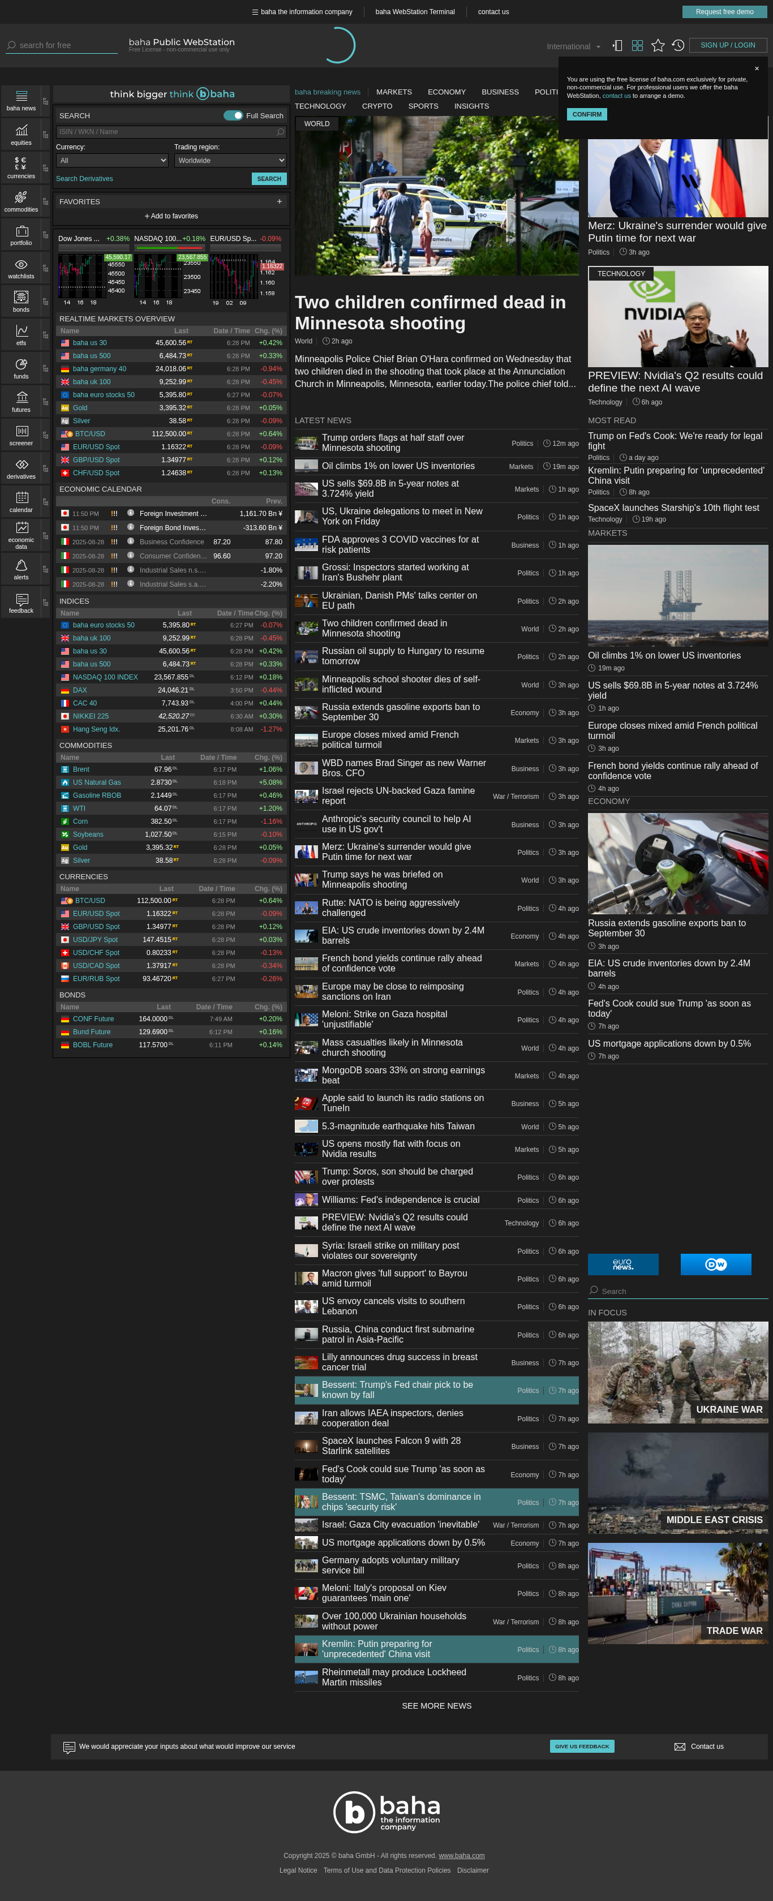Open the International region dropdown

pos(574,46)
